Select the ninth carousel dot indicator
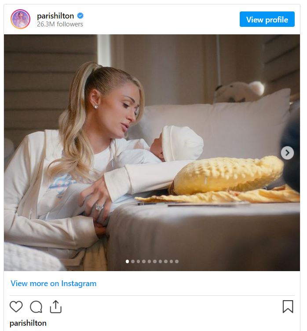The width and height of the screenshot is (307, 331). coord(172,261)
